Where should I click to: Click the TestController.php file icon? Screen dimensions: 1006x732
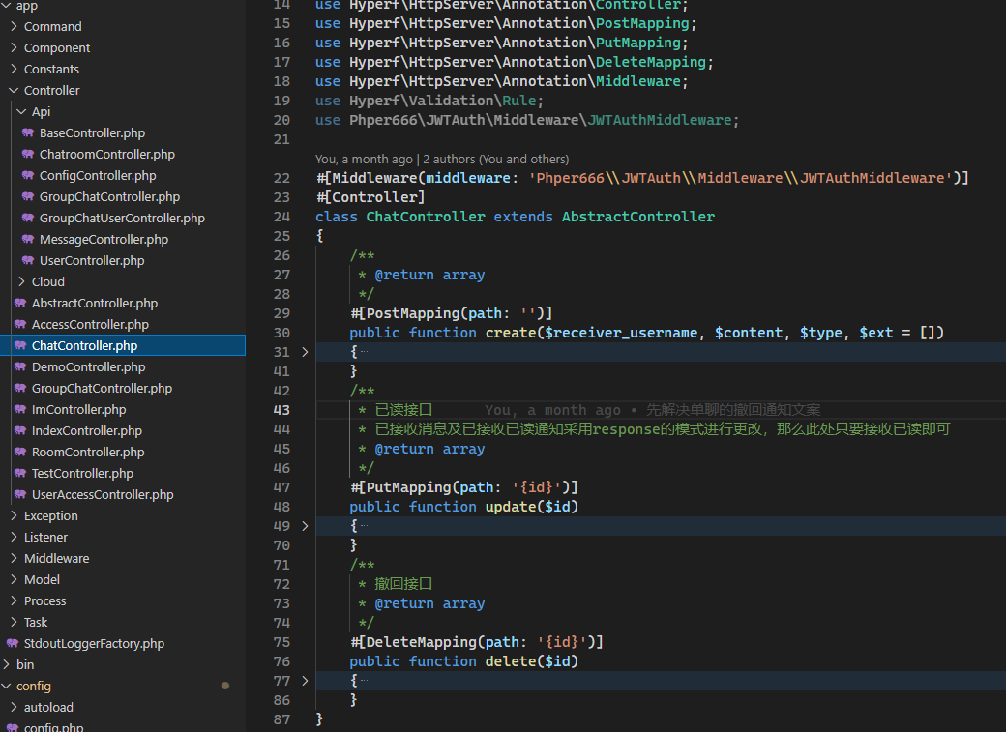click(x=21, y=473)
